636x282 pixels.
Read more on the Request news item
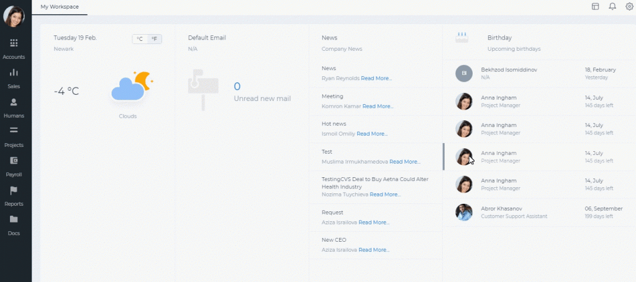coord(374,222)
